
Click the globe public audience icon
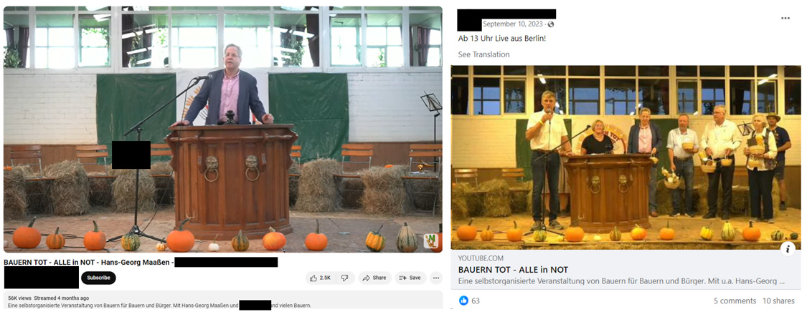point(551,24)
